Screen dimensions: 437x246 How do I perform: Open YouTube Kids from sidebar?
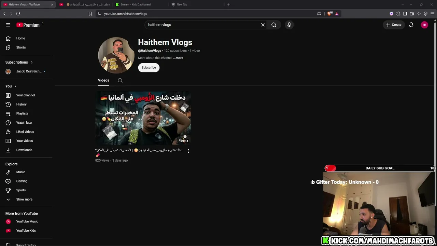coord(26,231)
